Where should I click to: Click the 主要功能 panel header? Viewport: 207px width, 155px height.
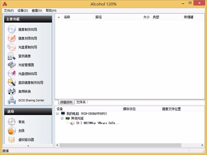click(x=28, y=19)
